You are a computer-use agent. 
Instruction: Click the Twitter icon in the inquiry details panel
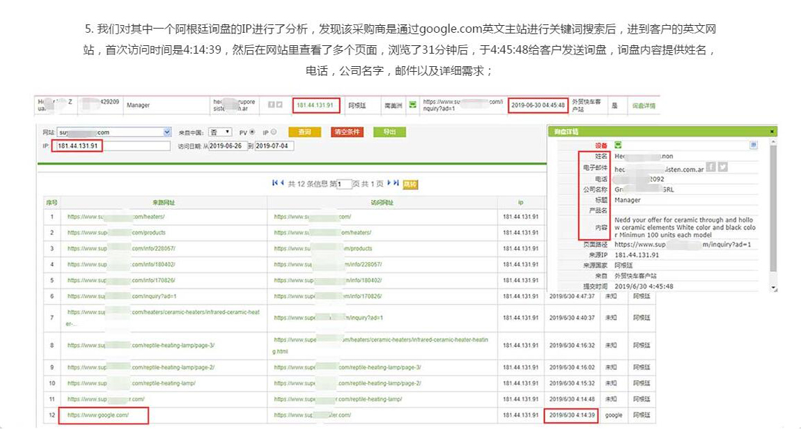(722, 167)
